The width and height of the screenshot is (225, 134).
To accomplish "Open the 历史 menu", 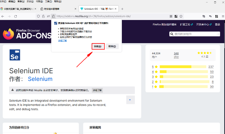I will tap(30, 1).
